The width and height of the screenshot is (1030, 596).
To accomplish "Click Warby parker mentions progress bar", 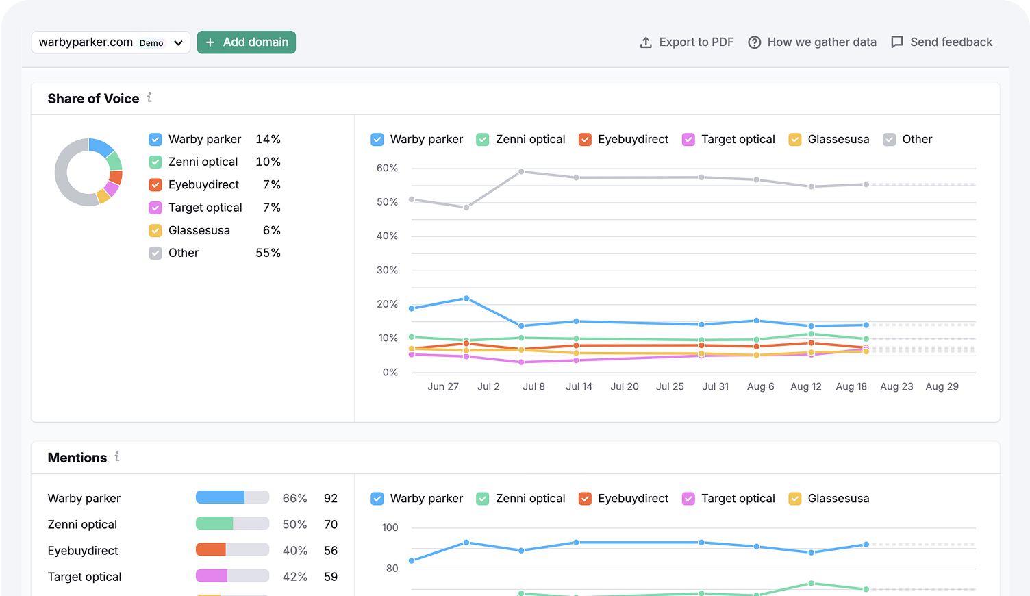I will pyautogui.click(x=232, y=497).
